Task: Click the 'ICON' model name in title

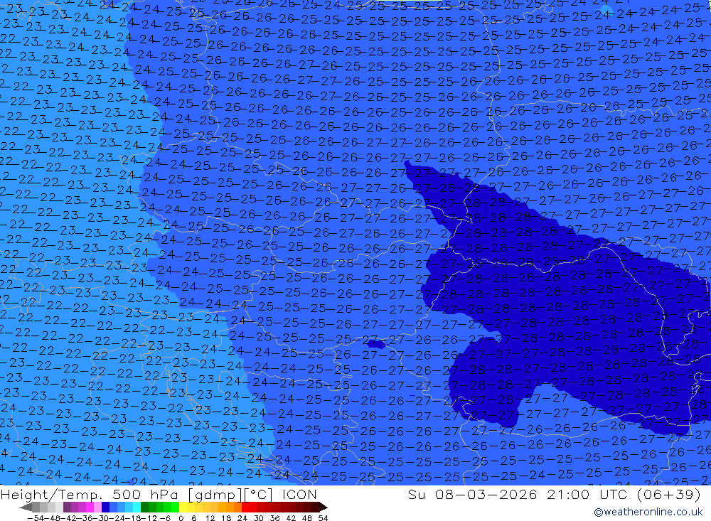Action: point(299,494)
